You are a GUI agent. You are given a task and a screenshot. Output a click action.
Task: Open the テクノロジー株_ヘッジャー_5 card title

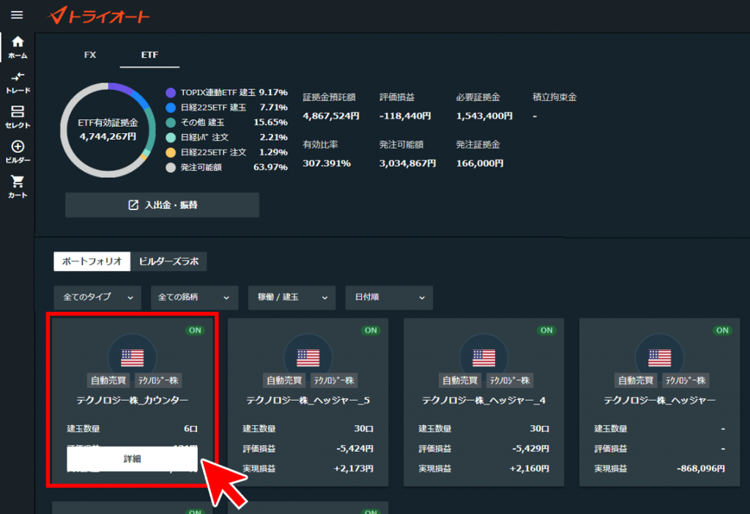(x=308, y=401)
